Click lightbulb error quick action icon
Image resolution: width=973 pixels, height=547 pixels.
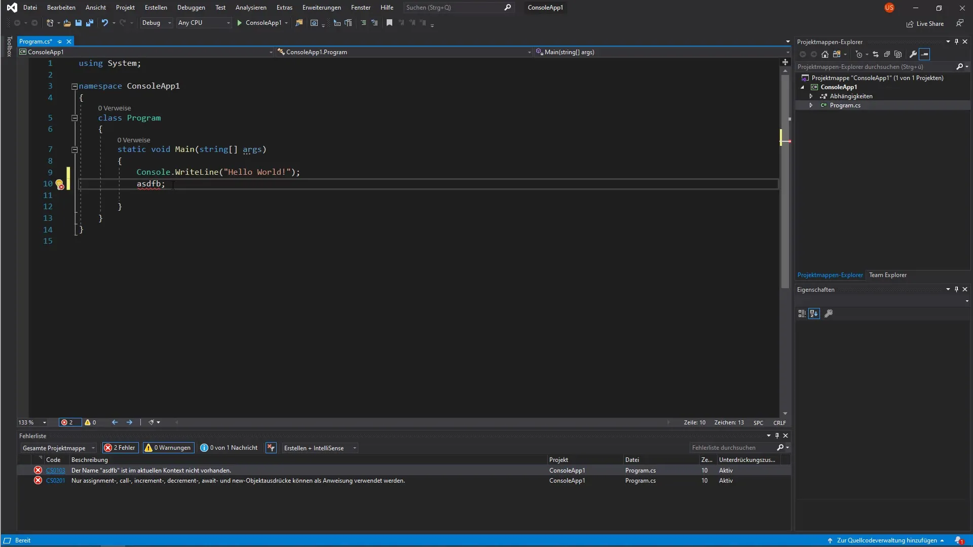tap(60, 184)
